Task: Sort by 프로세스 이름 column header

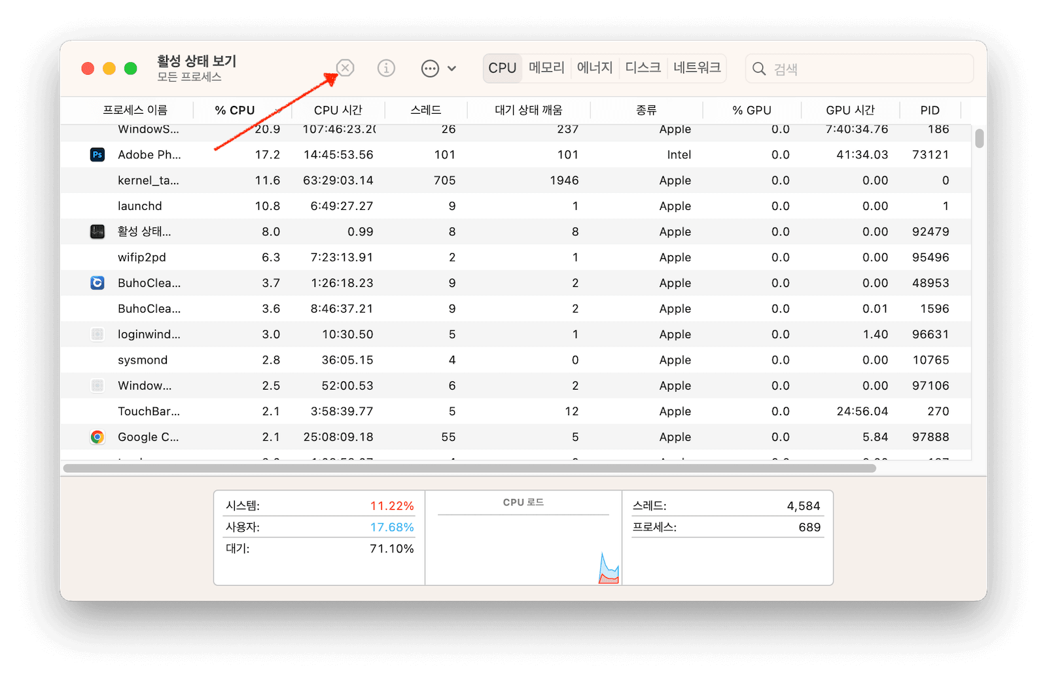Action: click(x=135, y=110)
